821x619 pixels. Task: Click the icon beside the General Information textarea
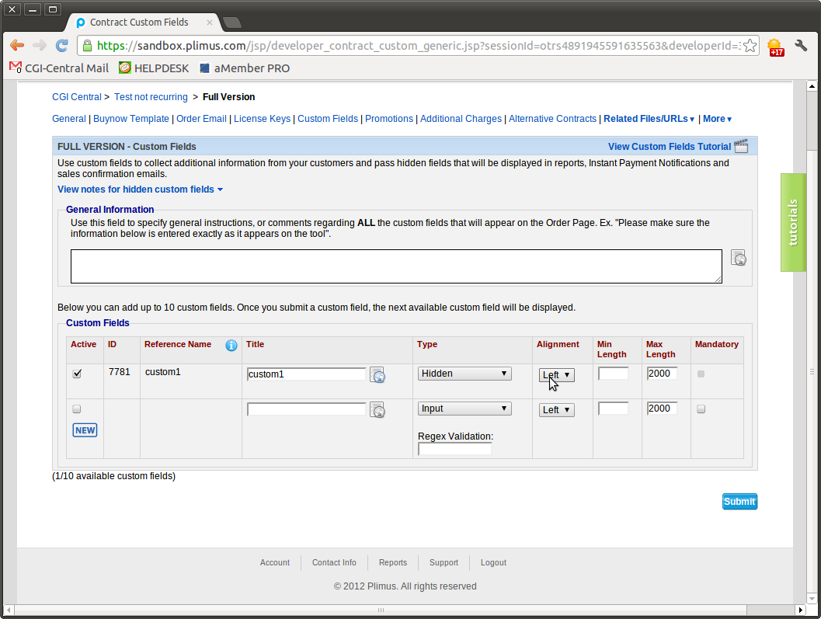[x=739, y=259]
